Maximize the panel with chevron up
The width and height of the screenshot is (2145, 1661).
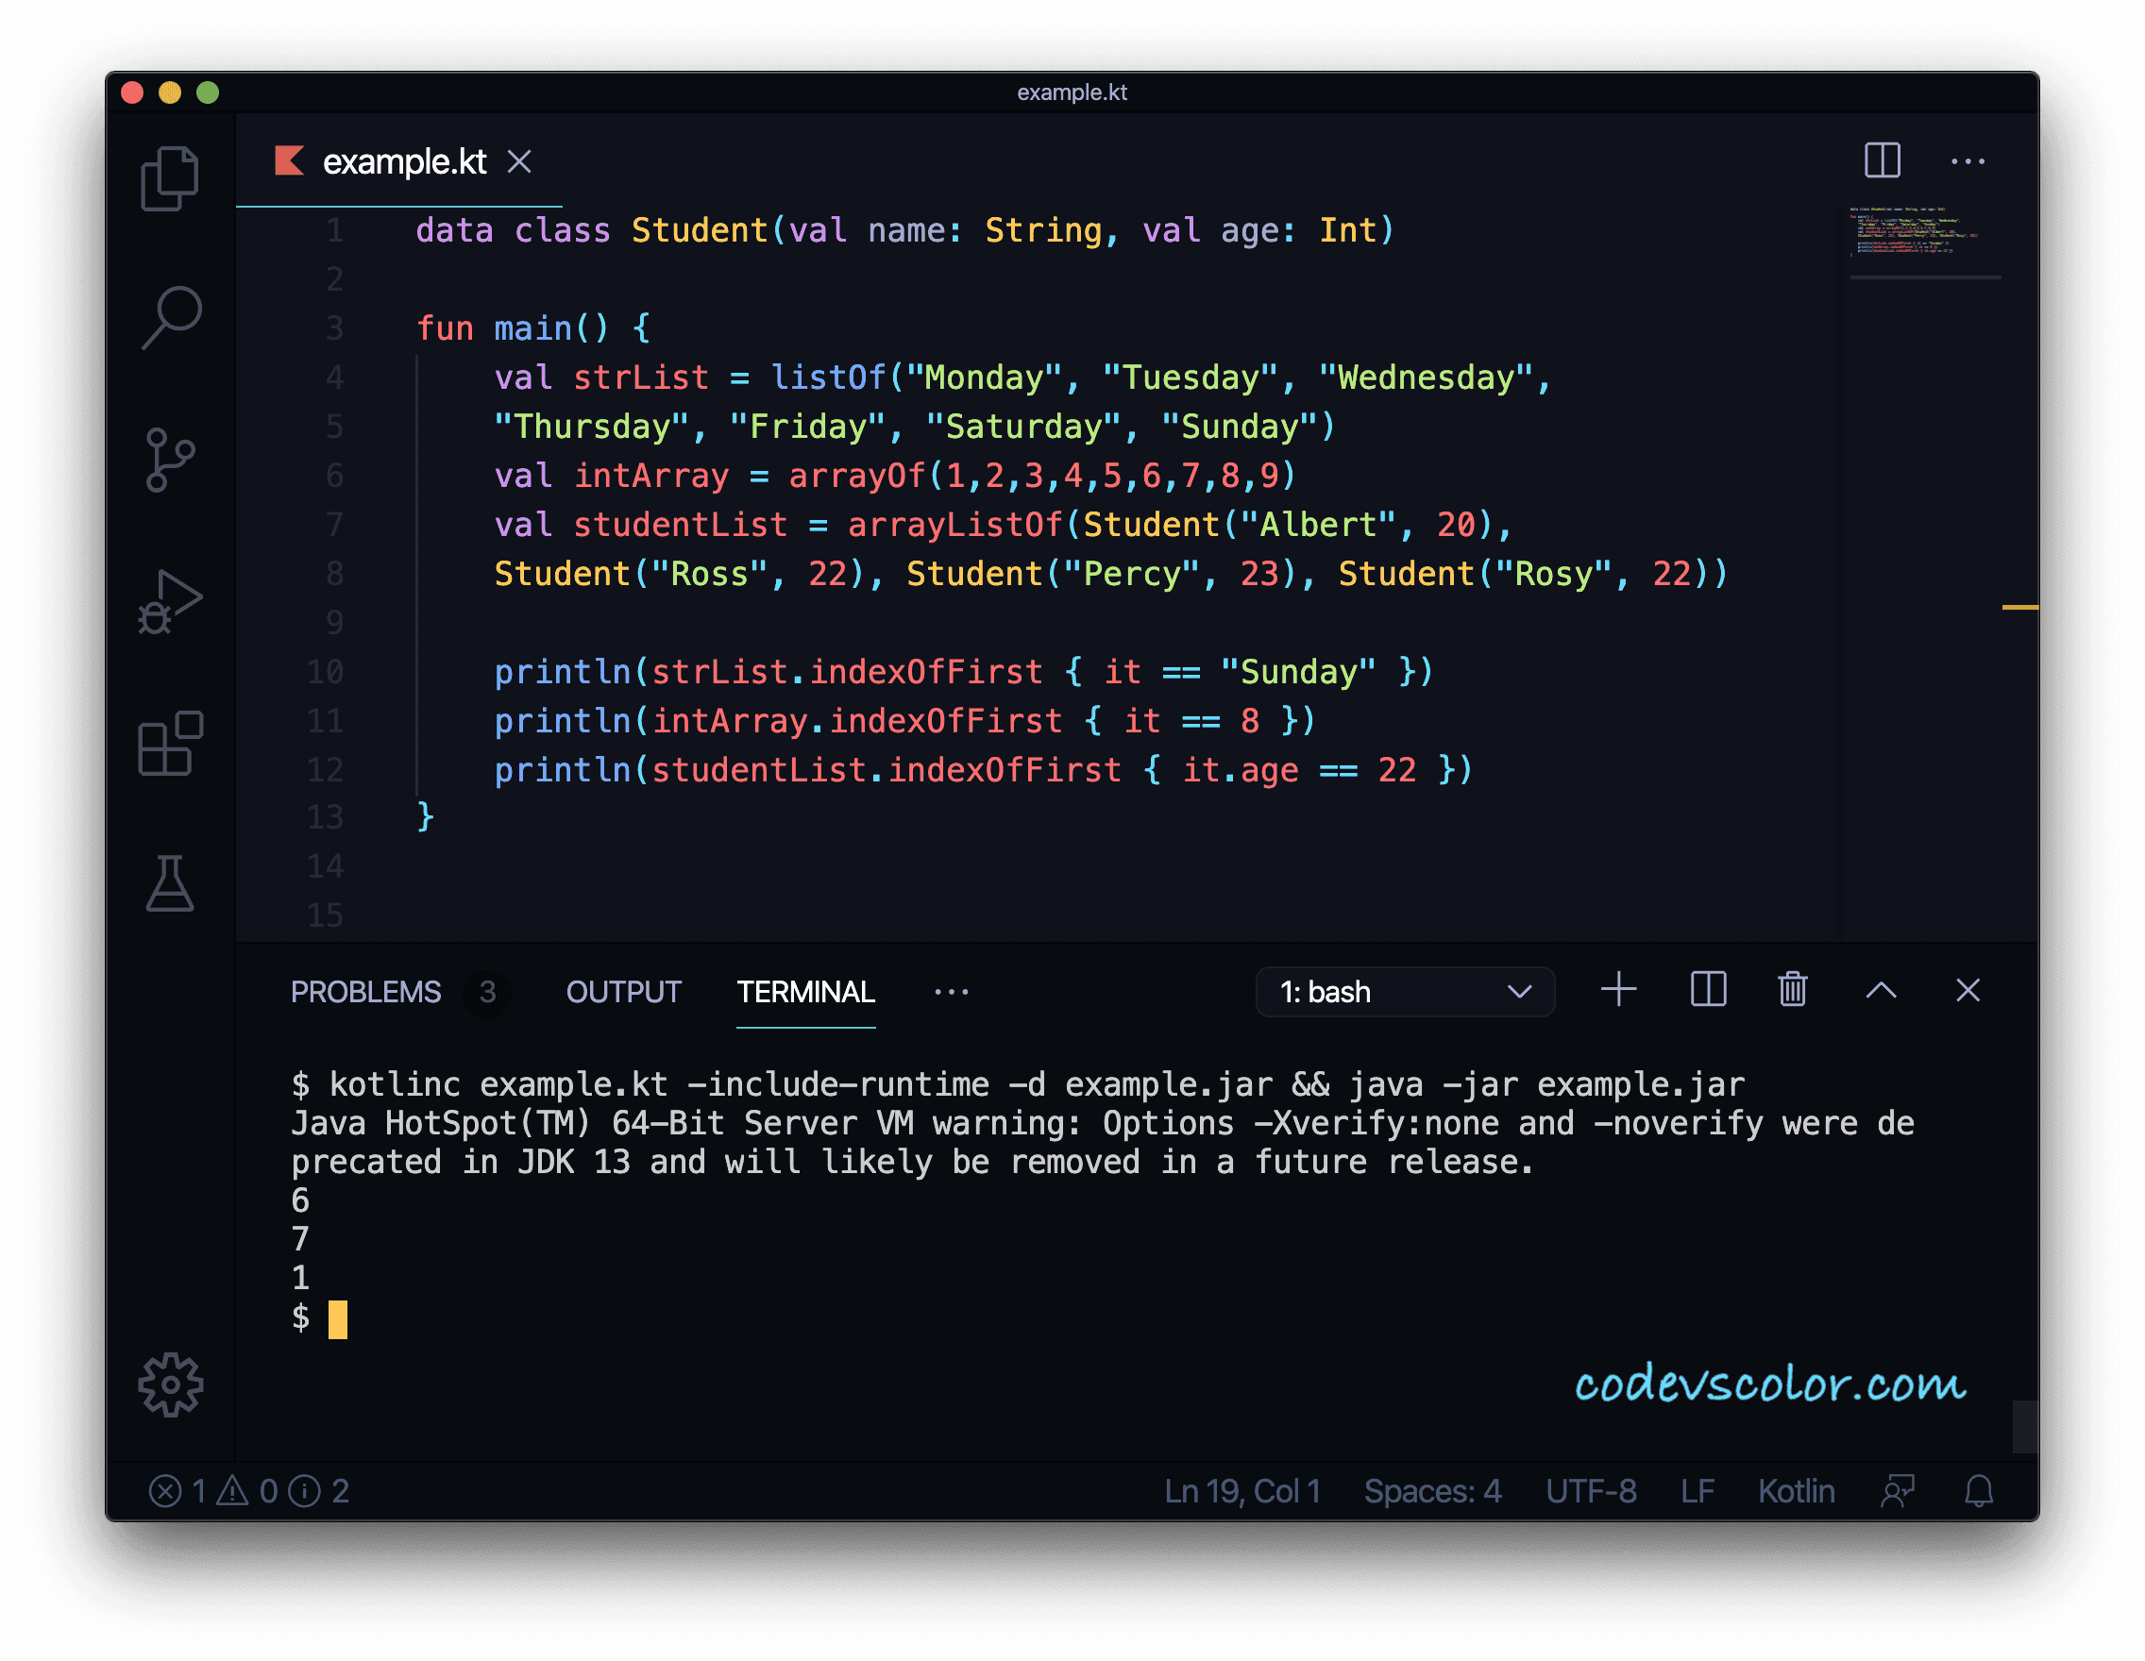[1881, 990]
